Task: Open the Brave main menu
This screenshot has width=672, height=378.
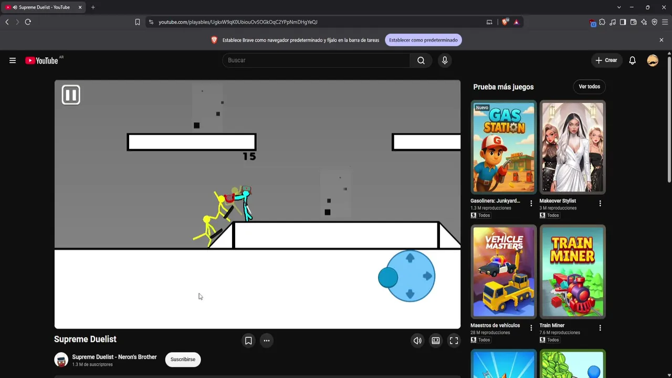Action: click(x=665, y=22)
